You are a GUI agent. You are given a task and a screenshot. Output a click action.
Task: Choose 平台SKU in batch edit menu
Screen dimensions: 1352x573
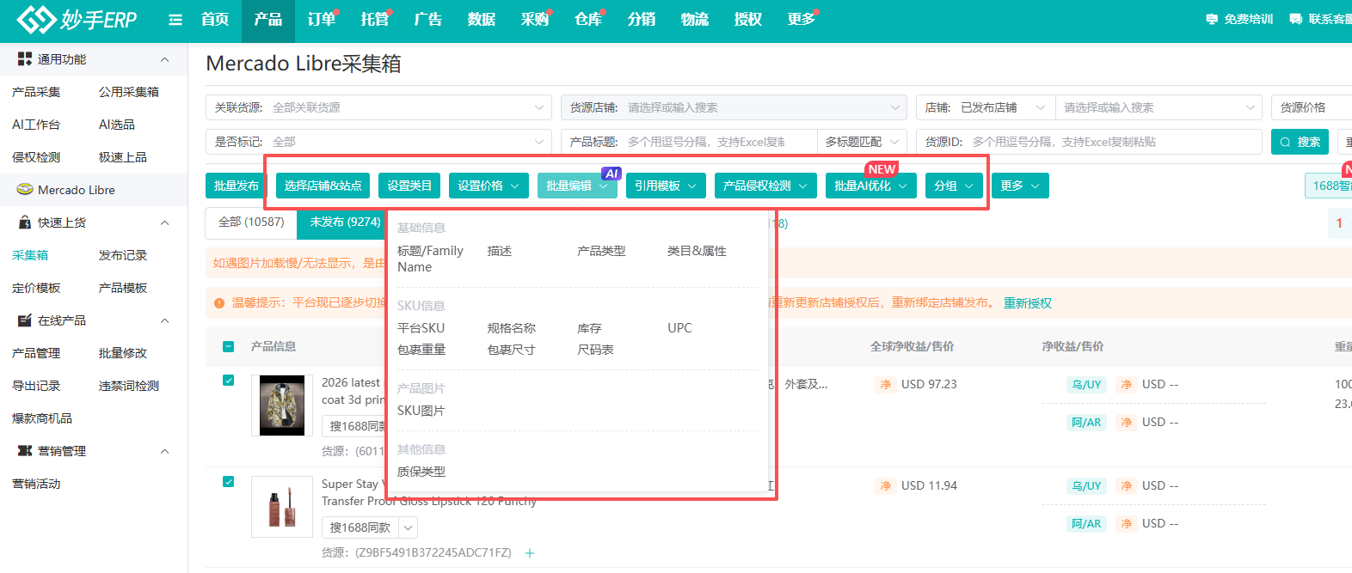tap(421, 328)
